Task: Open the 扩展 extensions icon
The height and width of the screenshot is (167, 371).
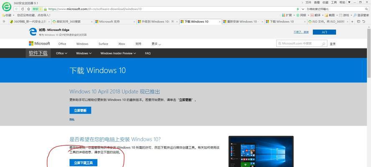Action: point(283,15)
